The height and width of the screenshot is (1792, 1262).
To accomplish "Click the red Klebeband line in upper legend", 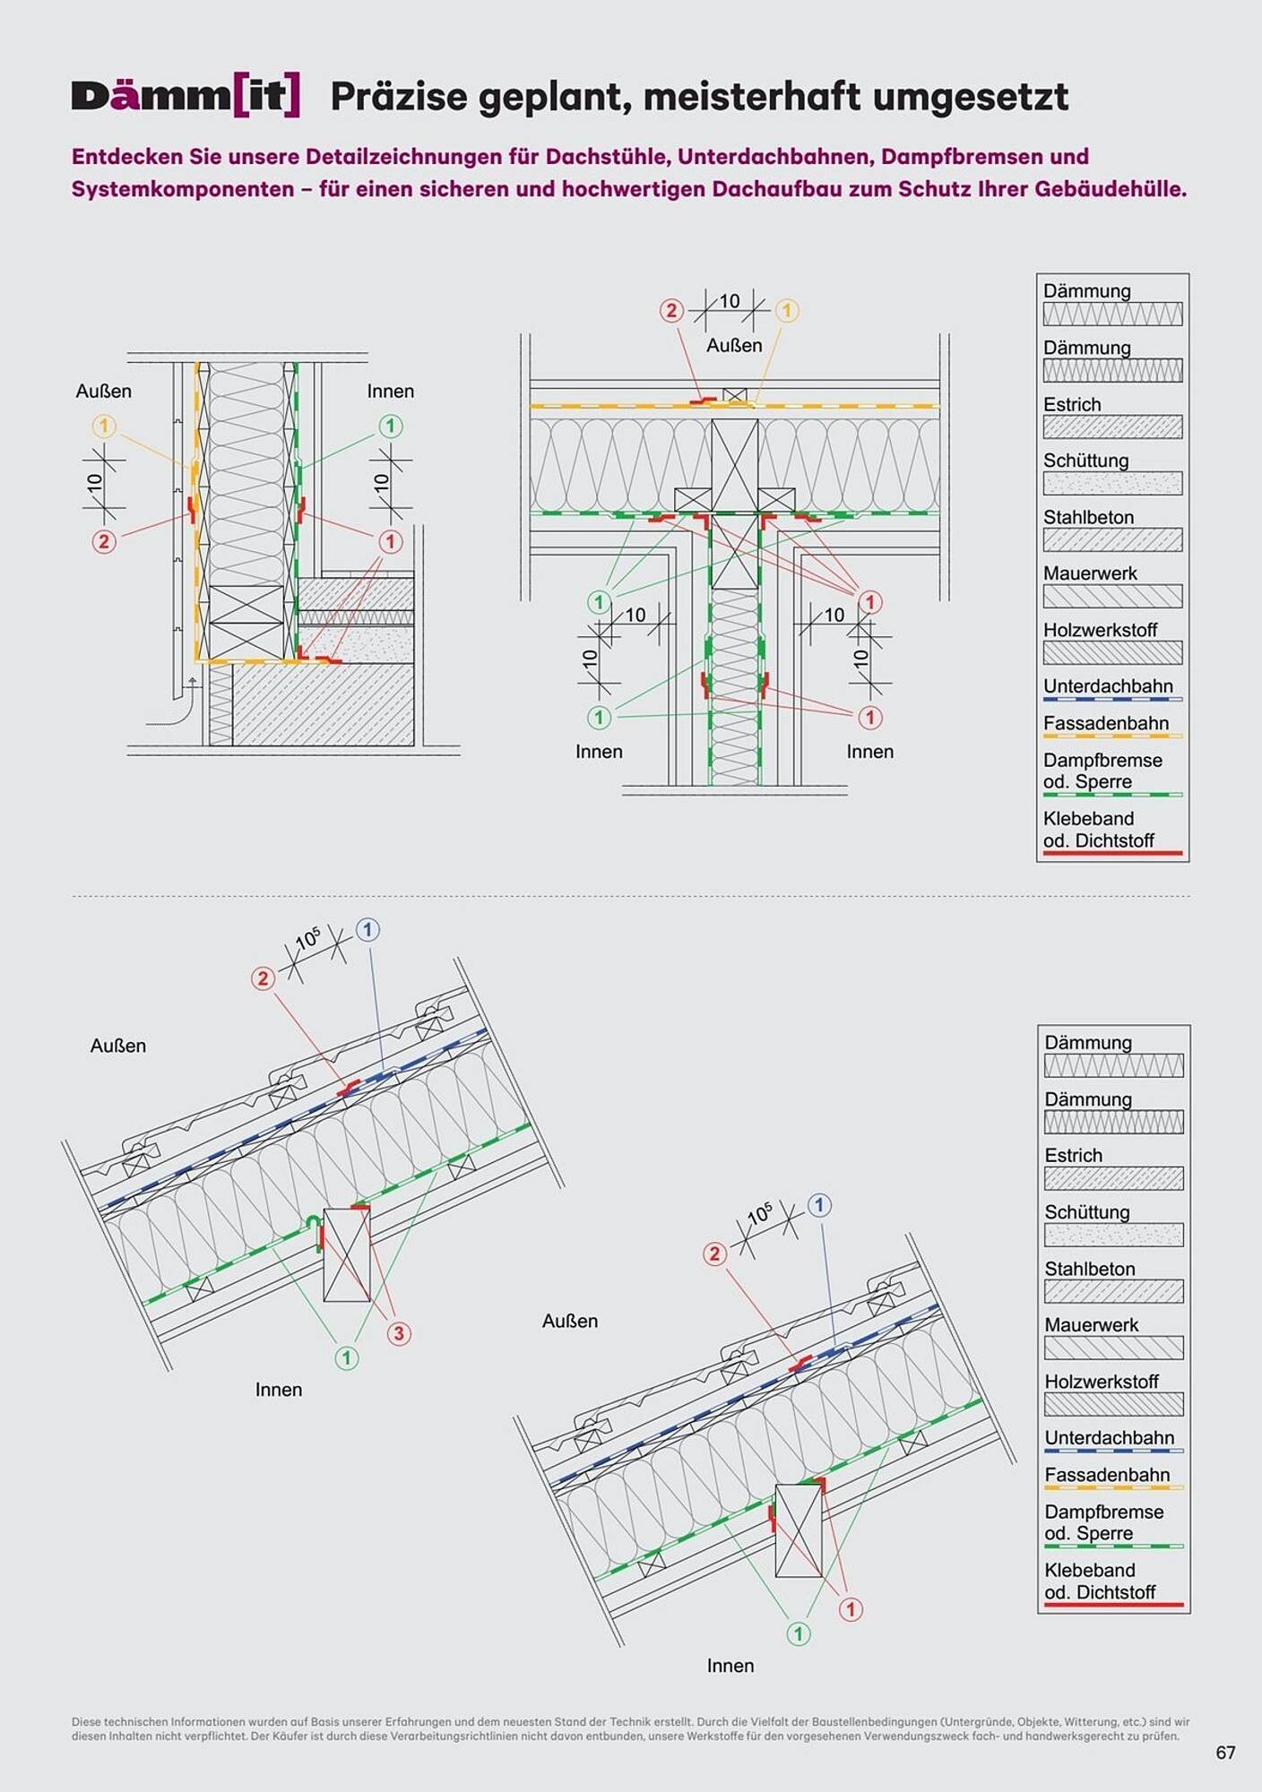I will 1112,853.
